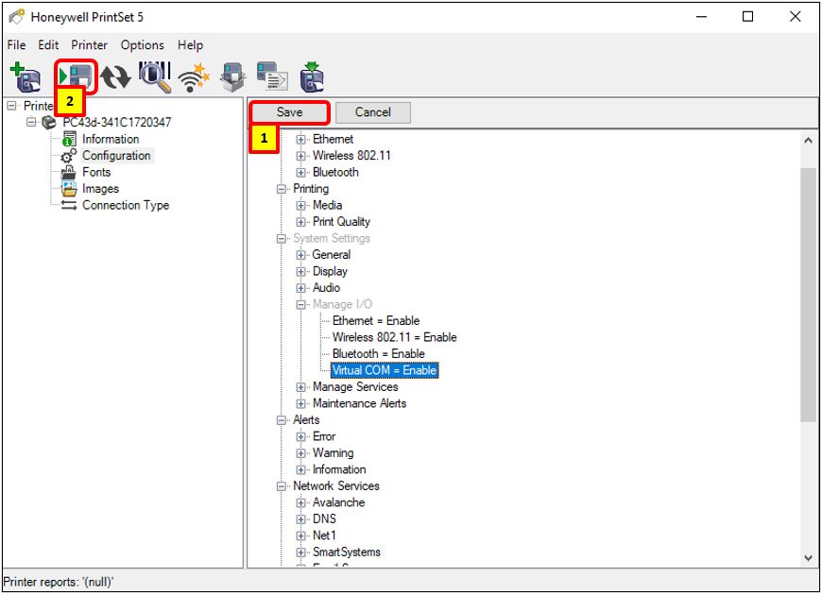Select the Ethernet Enable entry
Image resolution: width=822 pixels, height=595 pixels.
click(x=375, y=320)
